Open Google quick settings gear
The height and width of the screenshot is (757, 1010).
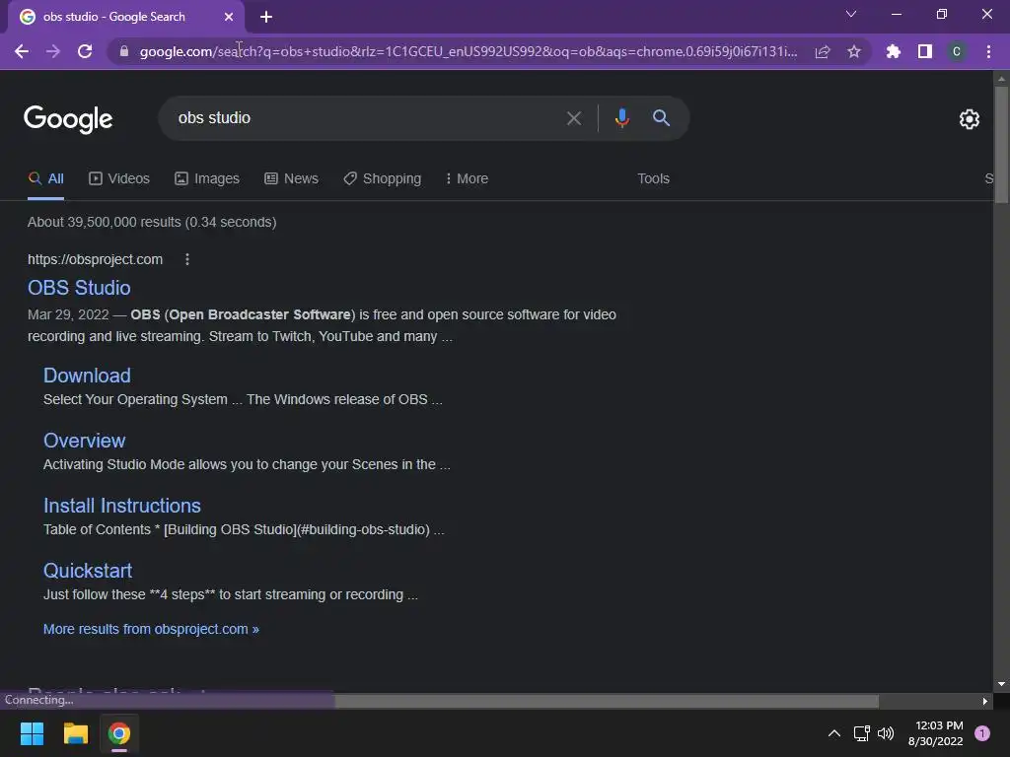970,119
